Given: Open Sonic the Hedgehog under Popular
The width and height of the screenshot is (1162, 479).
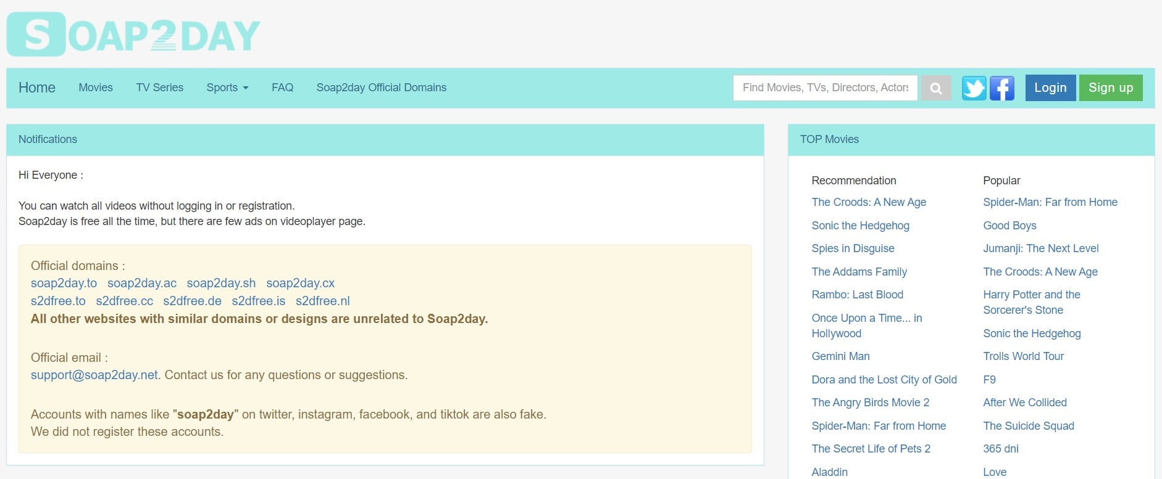Looking at the screenshot, I should pyautogui.click(x=1032, y=334).
